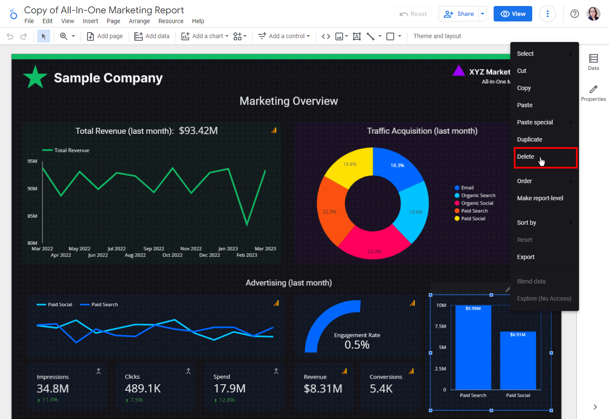Open the Data panel icon

(593, 62)
